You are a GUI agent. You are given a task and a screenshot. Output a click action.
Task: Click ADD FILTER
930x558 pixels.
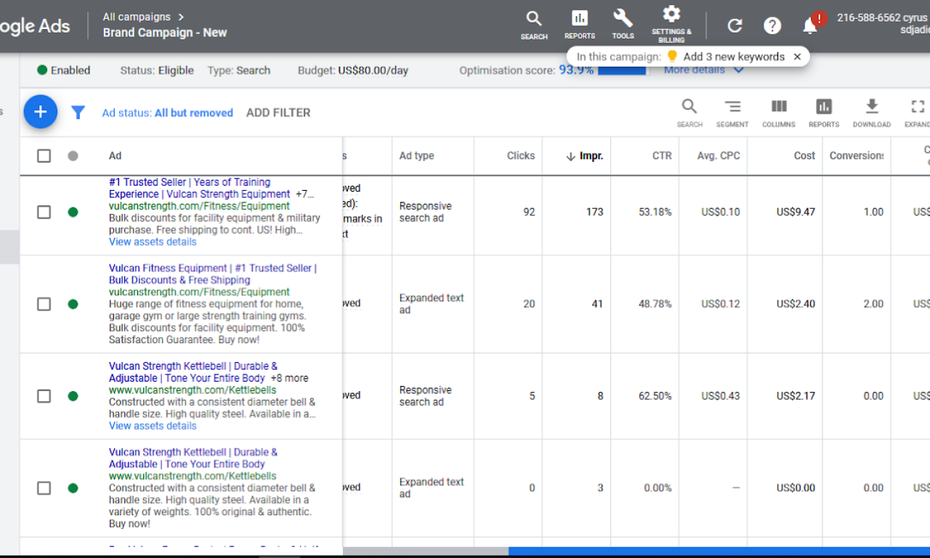coord(278,112)
